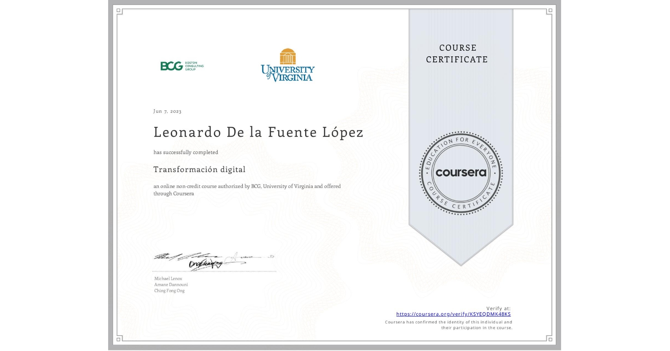
Task: Click the COURSE CERTIFICATE ribbon heading
Action: pos(457,53)
